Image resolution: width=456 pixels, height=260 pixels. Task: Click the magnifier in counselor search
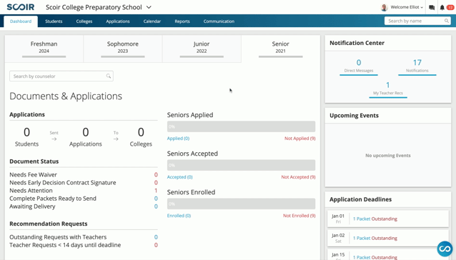coord(109,76)
